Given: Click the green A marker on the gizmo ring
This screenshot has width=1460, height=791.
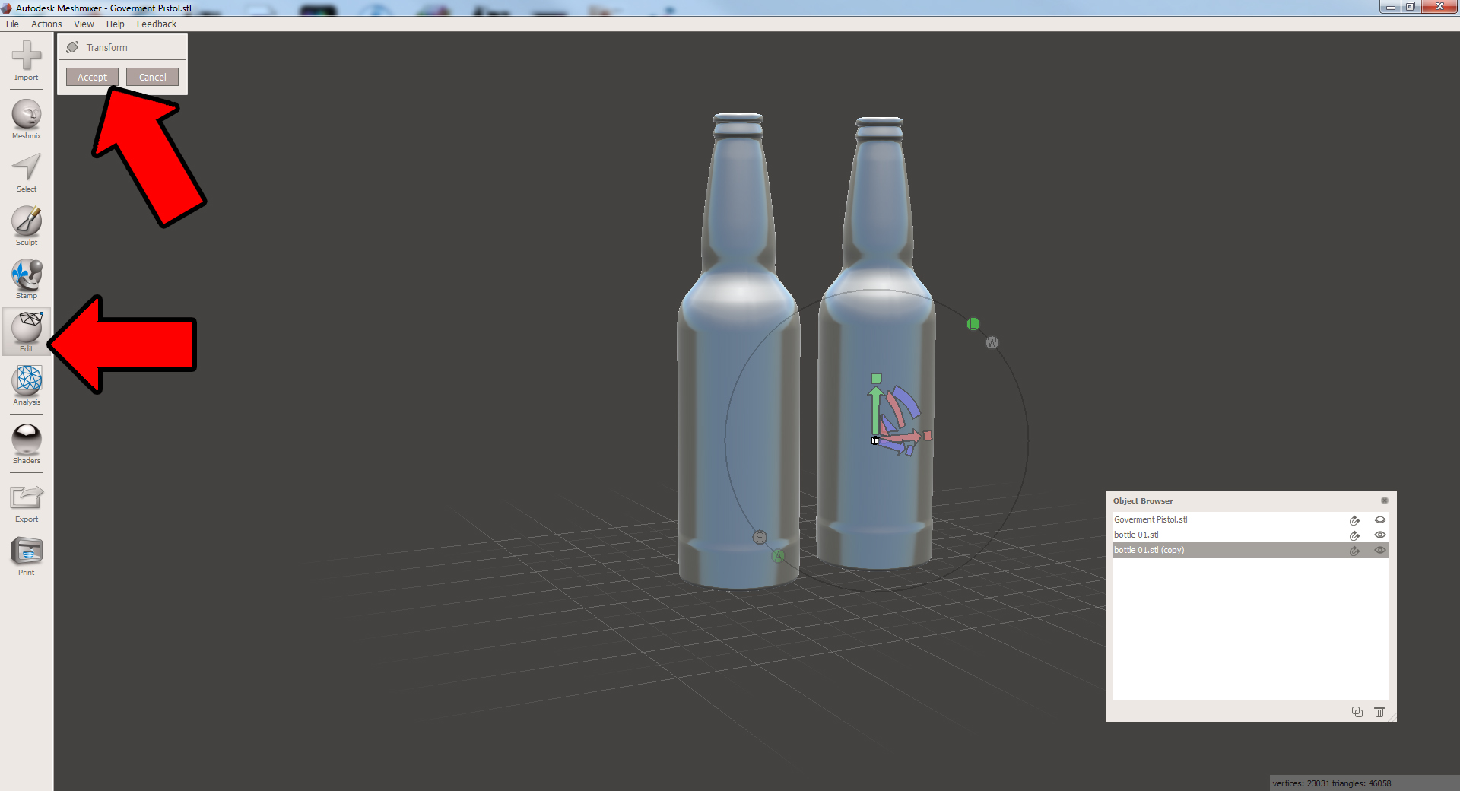Looking at the screenshot, I should pyautogui.click(x=778, y=556).
